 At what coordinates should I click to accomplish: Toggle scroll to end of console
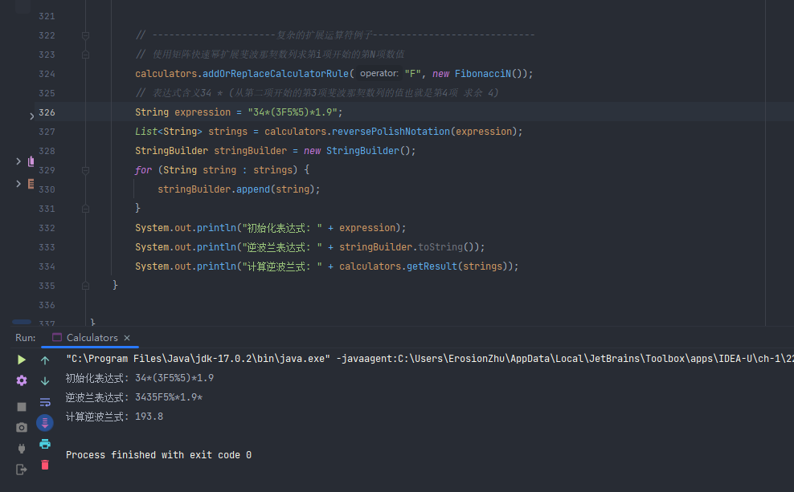[x=45, y=422]
